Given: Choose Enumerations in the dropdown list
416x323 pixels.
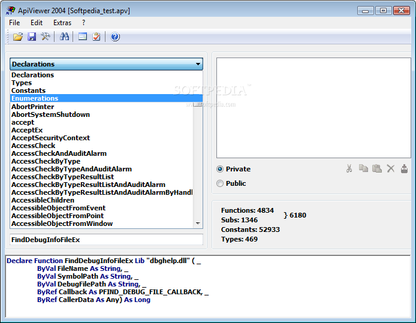Looking at the screenshot, I should pyautogui.click(x=106, y=98).
